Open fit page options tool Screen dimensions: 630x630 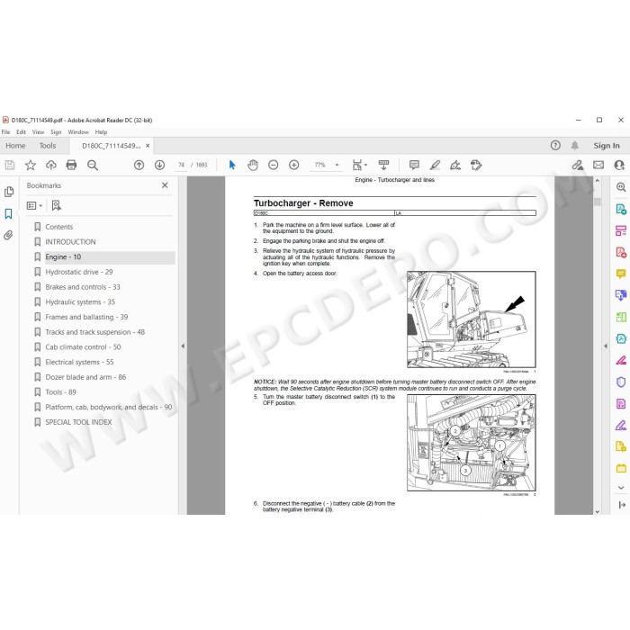pos(360,165)
